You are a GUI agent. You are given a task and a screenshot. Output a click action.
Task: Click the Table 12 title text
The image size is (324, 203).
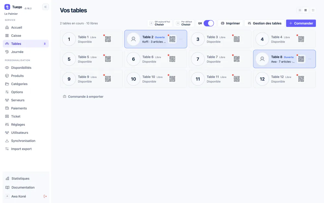[x=277, y=77]
